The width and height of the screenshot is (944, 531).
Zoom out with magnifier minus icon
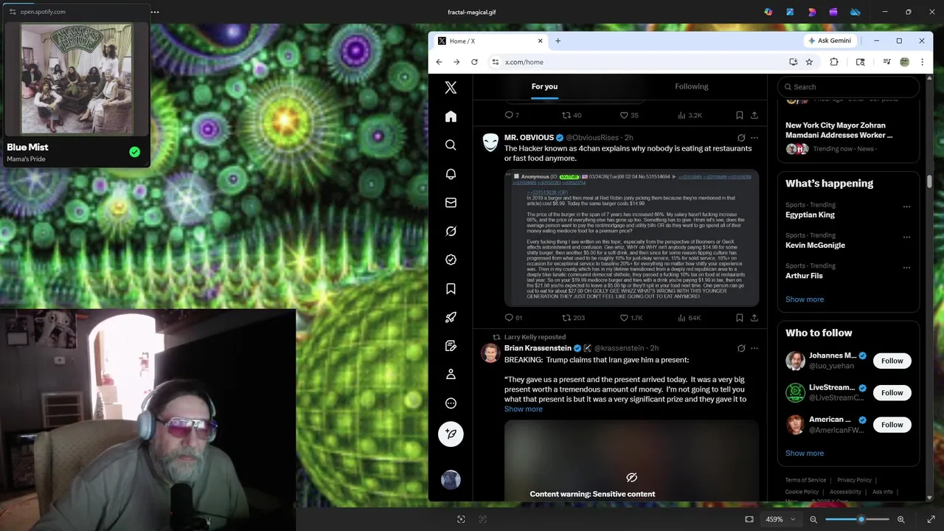coord(813,519)
